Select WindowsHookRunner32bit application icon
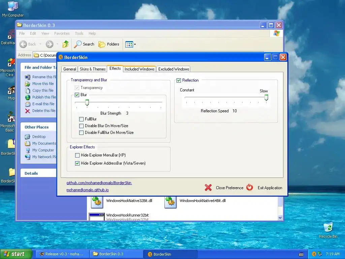The height and width of the screenshot is (259, 345). point(97,217)
